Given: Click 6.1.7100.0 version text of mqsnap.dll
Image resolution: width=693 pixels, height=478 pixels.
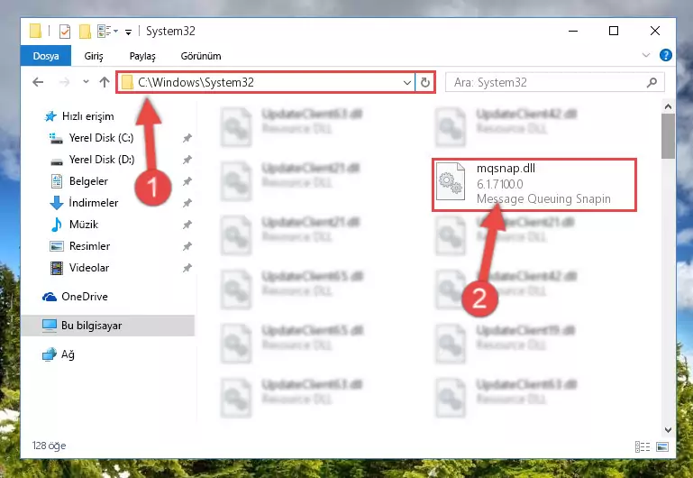Looking at the screenshot, I should point(500,184).
